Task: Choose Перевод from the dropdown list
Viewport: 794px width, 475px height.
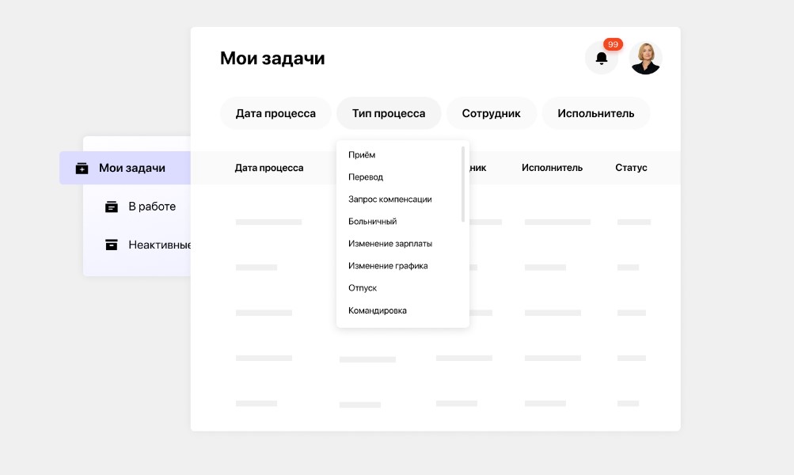Action: (x=366, y=177)
